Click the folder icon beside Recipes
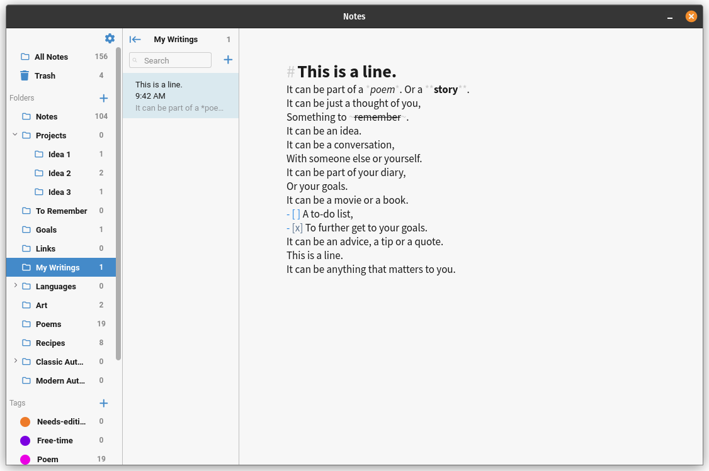 pos(26,343)
